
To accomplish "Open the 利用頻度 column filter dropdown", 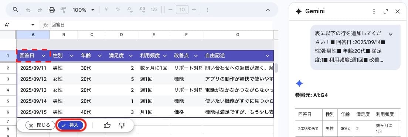I will [x=165, y=55].
